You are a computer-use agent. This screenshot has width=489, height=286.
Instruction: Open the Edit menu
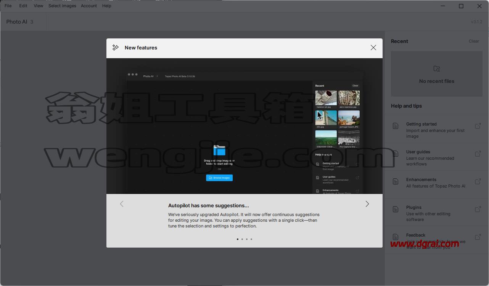point(23,6)
